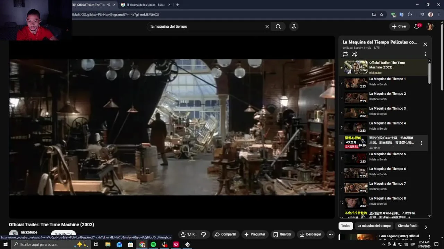Screen dimensions: 444x249
Task: Select the Todos filter chip
Action: pyautogui.click(x=346, y=226)
